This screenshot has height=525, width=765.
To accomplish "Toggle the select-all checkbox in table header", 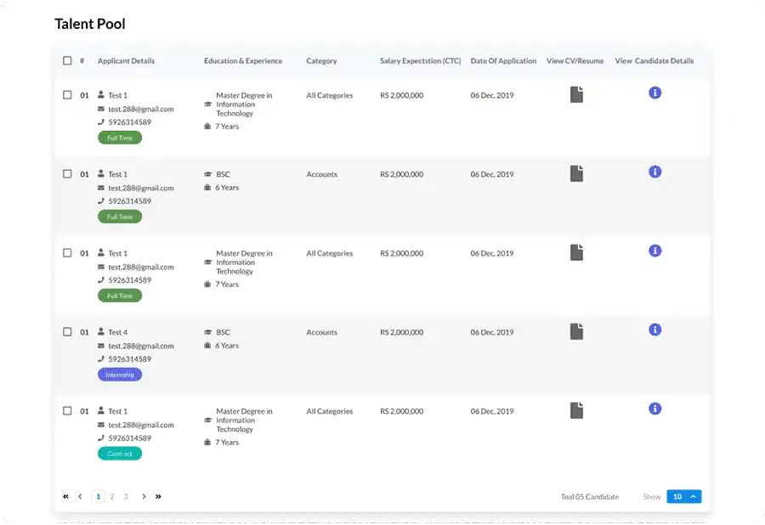I will 67,61.
